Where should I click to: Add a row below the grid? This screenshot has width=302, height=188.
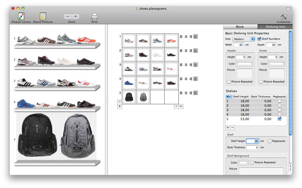click(120, 106)
